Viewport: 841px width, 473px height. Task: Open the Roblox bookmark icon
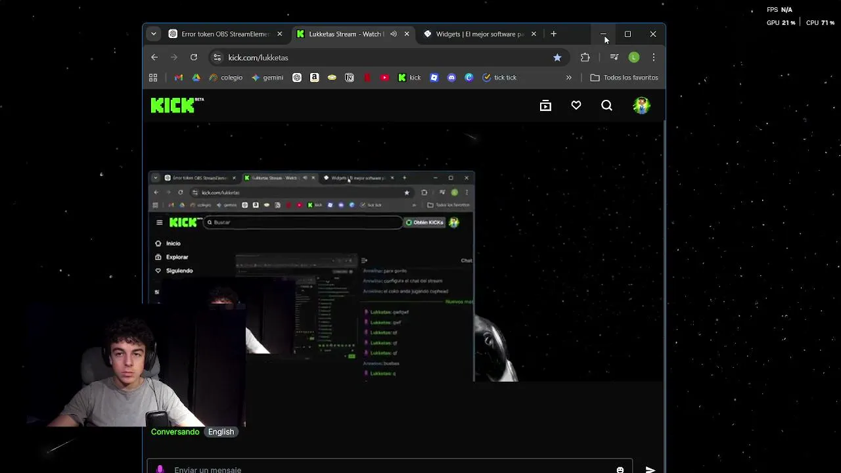pyautogui.click(x=434, y=78)
